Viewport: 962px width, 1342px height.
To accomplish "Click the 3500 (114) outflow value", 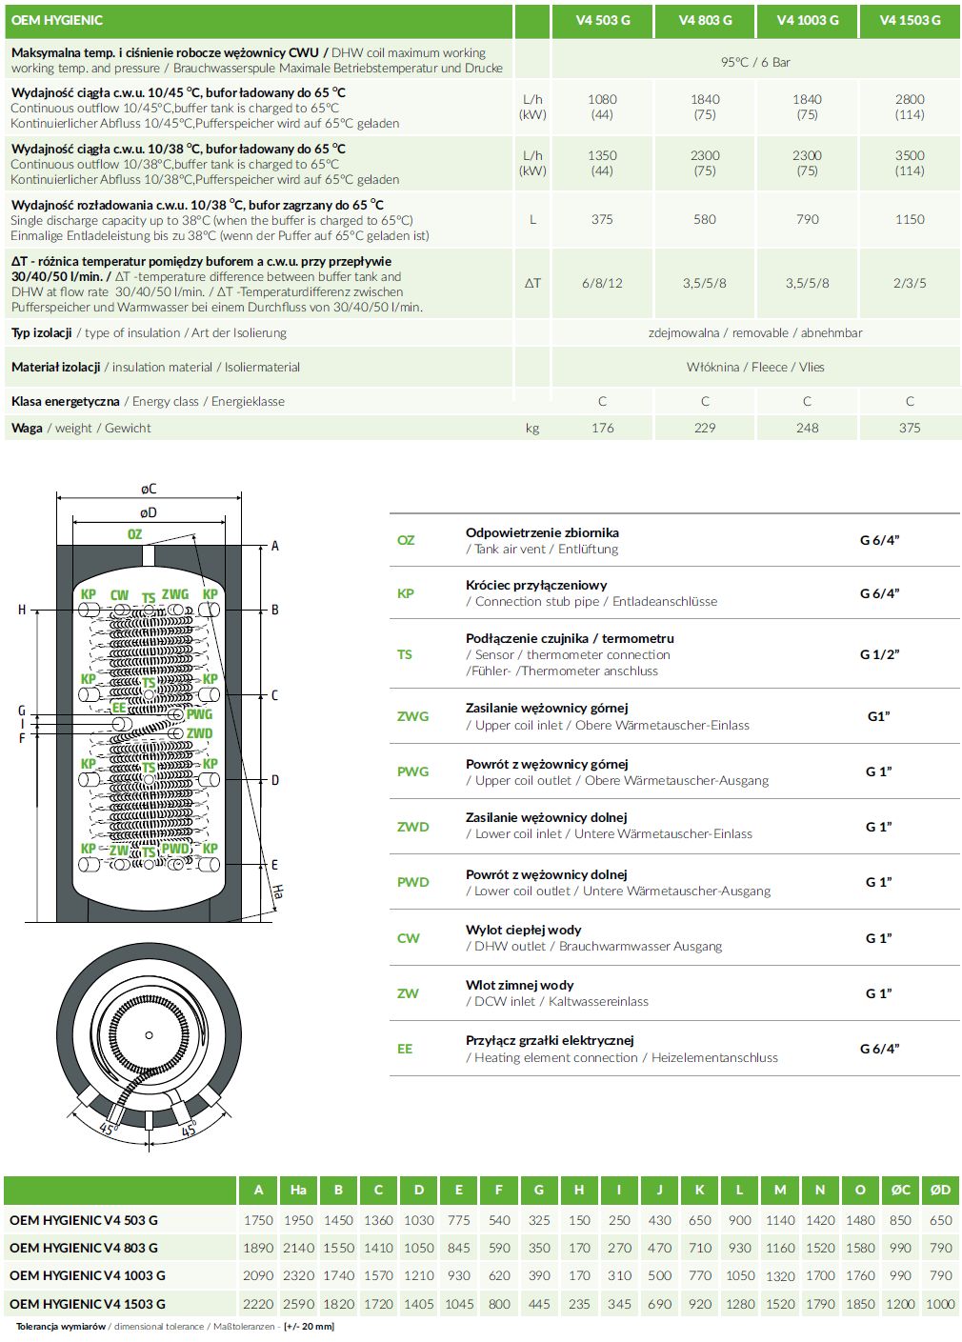I will (910, 163).
